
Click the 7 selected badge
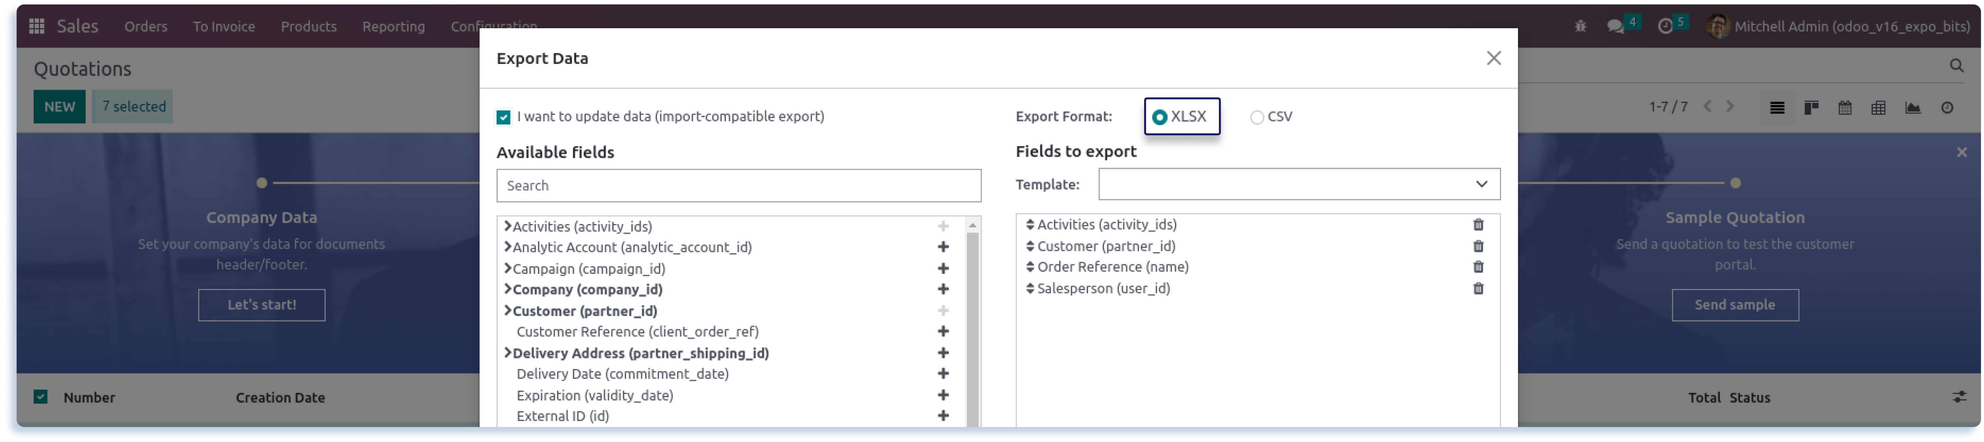[133, 107]
